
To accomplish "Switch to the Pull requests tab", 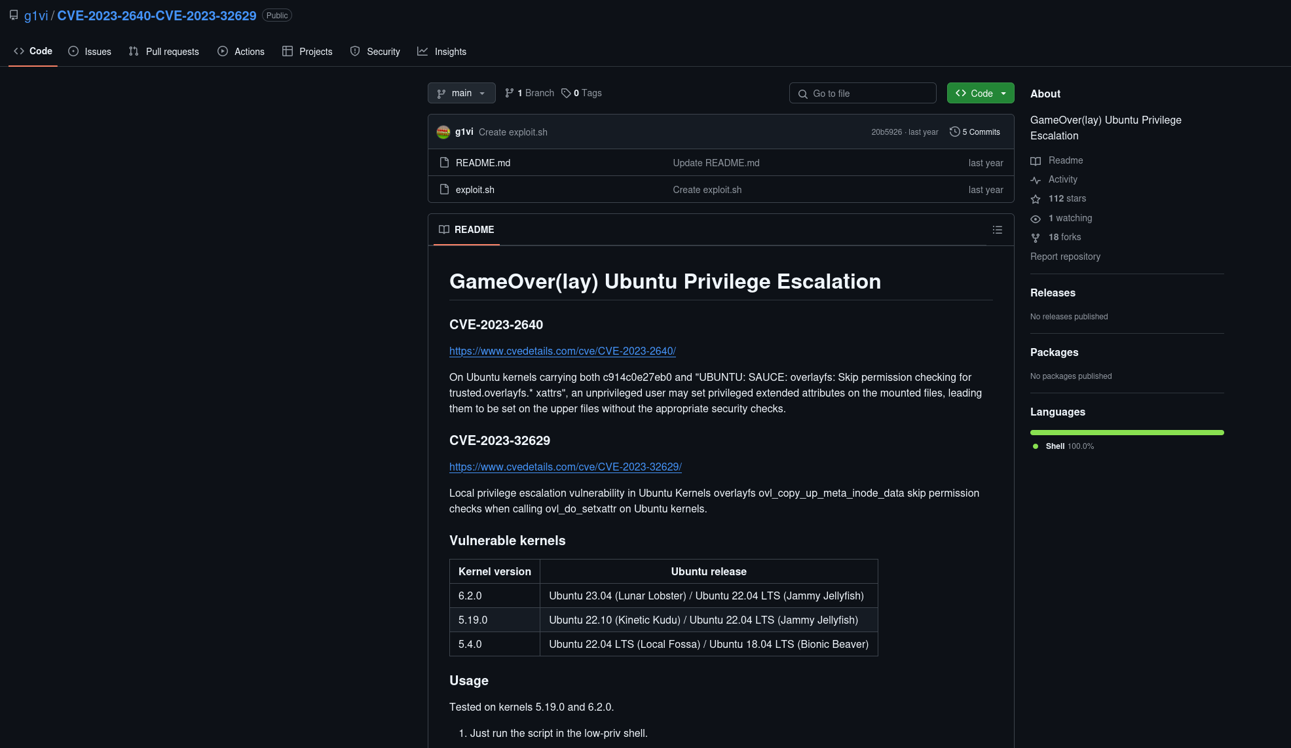I will (x=164, y=52).
